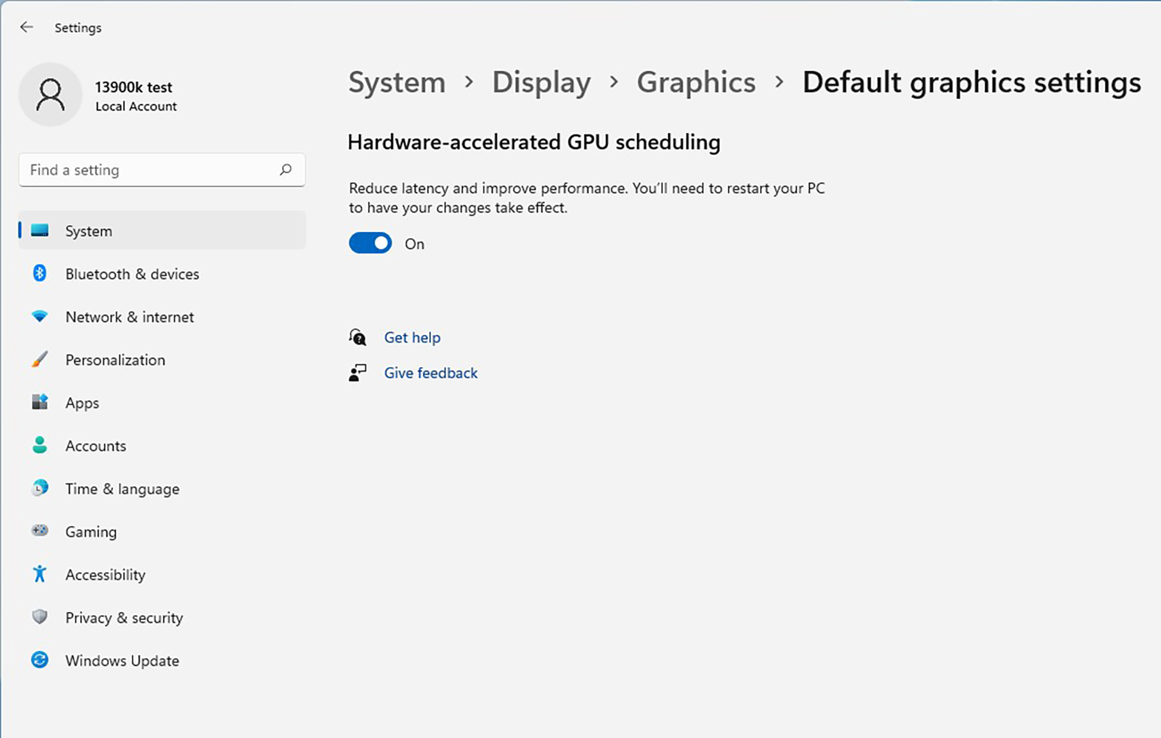Screen dimensions: 1161x738
Task: Open the Bluetooth & devices icon
Action: pyautogui.click(x=39, y=274)
